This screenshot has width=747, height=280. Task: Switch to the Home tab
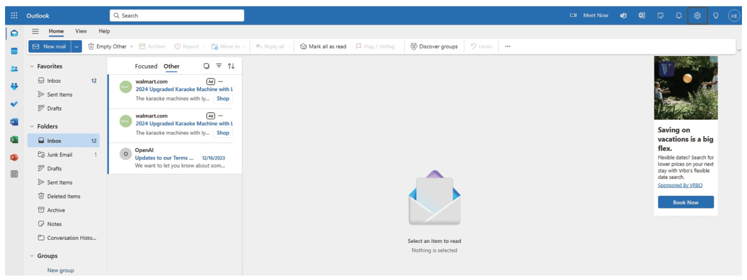click(56, 31)
